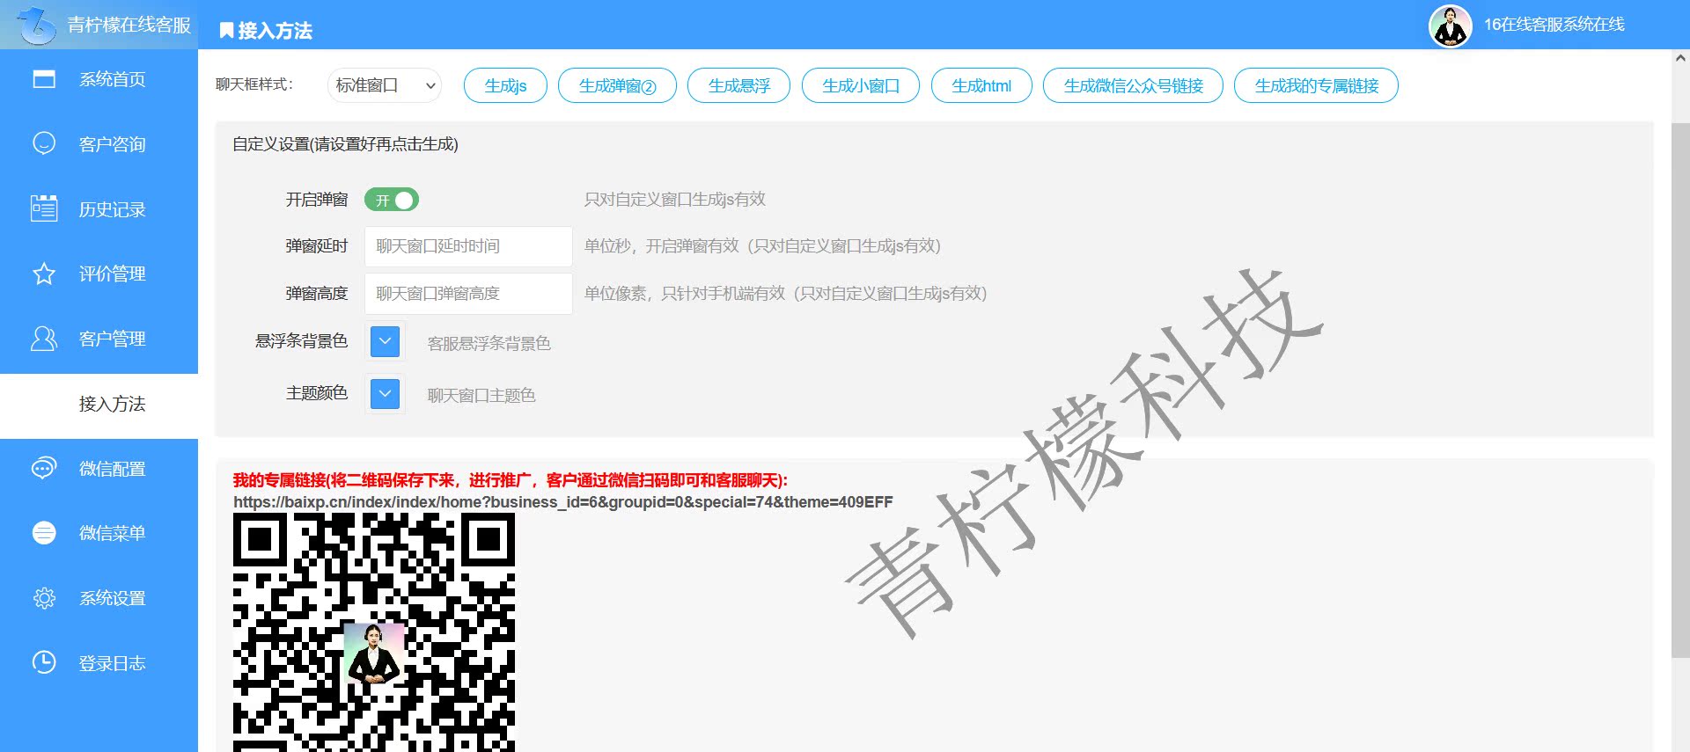Open 系统设置 menu entry

pyautogui.click(x=99, y=598)
